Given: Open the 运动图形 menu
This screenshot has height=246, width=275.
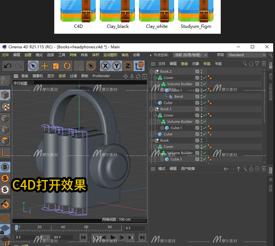Looking at the screenshot, I should pyautogui.click(x=110, y=55).
